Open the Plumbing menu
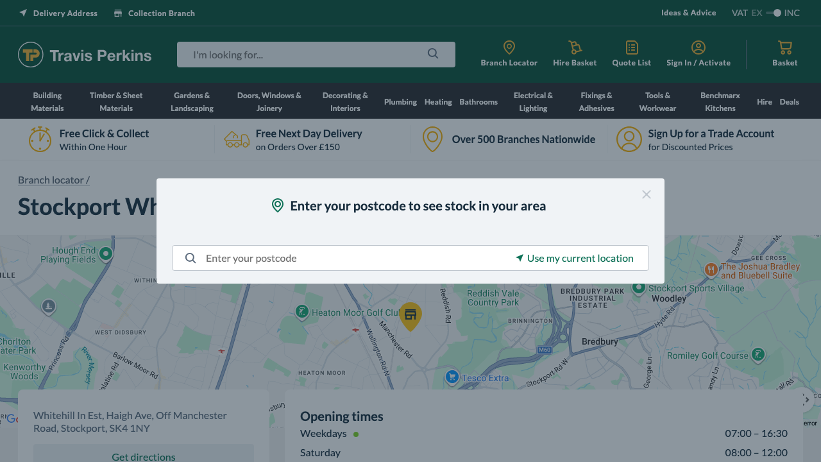 click(x=400, y=101)
